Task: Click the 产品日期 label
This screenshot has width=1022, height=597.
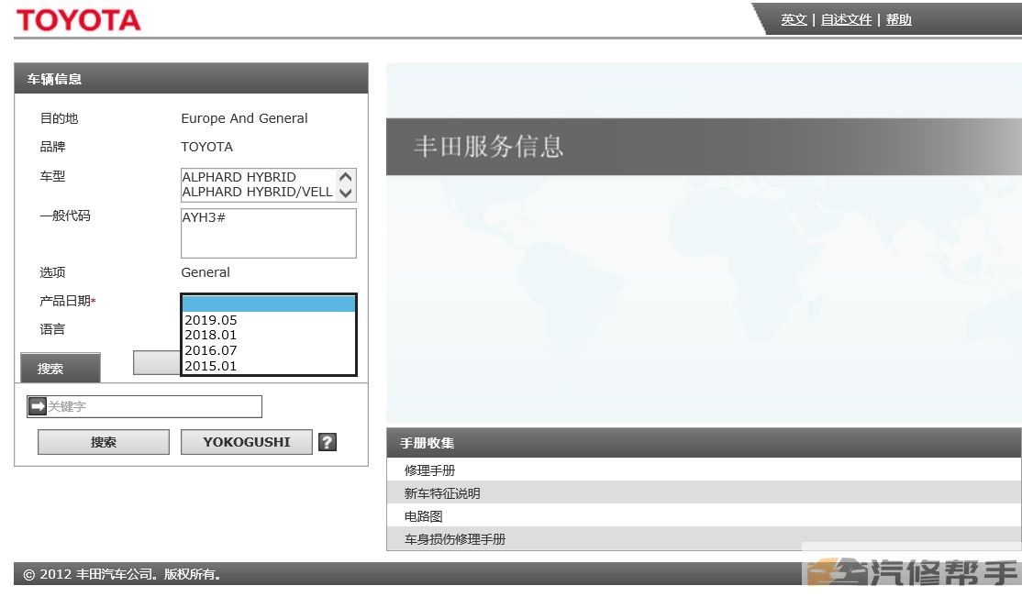Action: click(67, 301)
